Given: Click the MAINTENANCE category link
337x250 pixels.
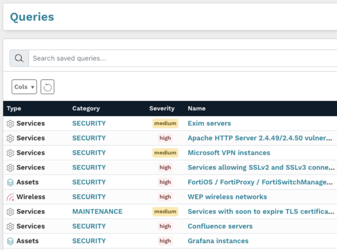Looking at the screenshot, I should click(x=97, y=211).
